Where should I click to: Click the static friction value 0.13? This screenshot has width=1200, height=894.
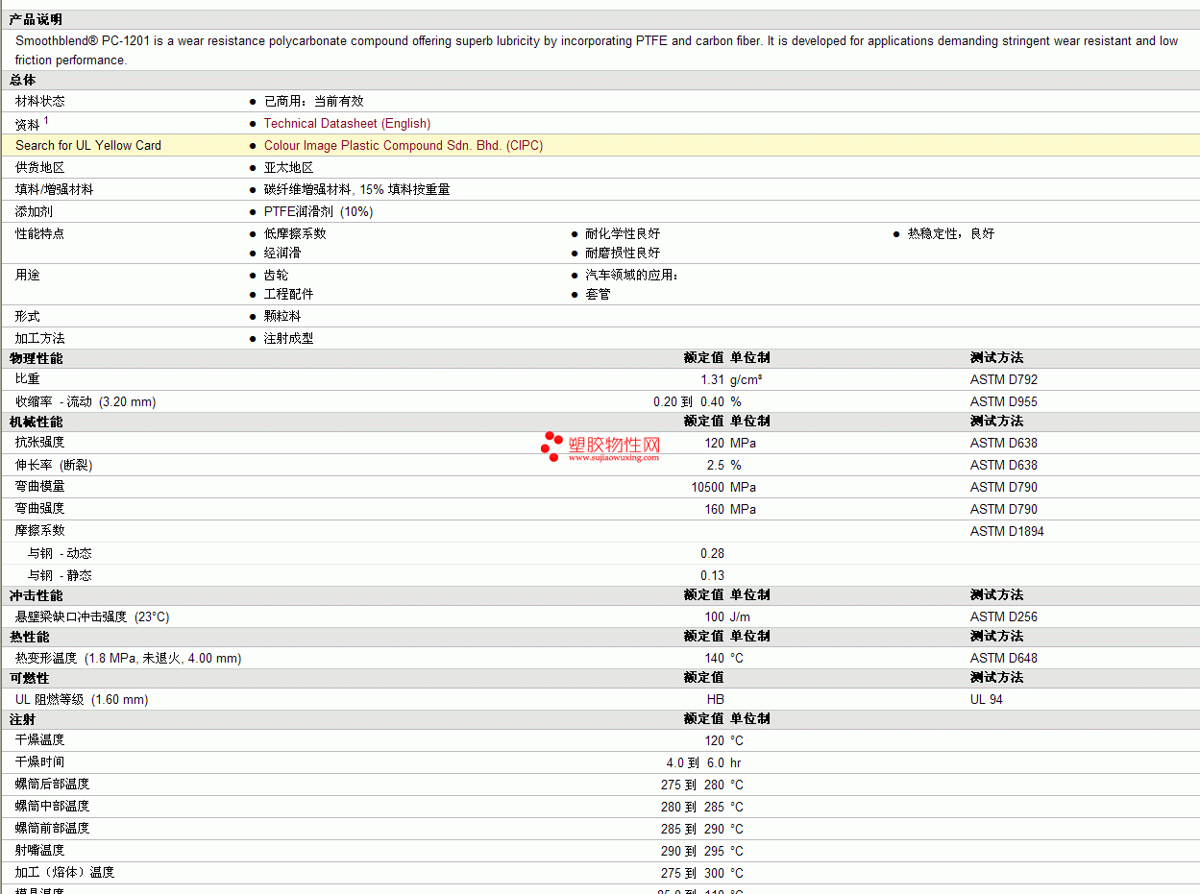(712, 575)
